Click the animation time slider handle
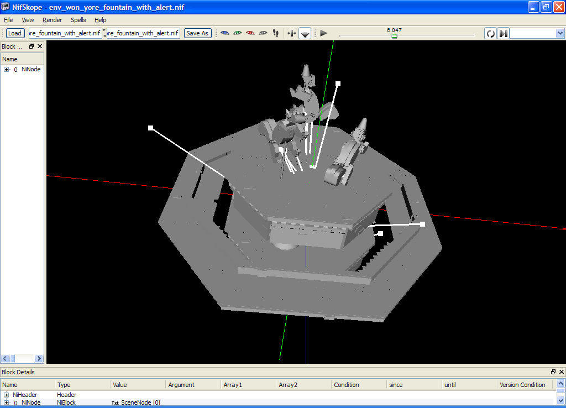The width and height of the screenshot is (566, 408). pyautogui.click(x=394, y=36)
